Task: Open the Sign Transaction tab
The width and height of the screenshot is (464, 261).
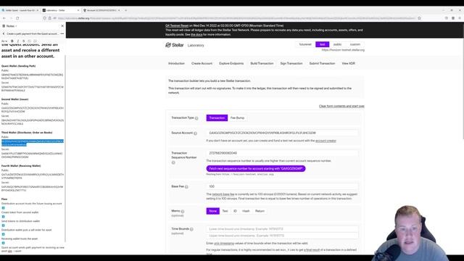Action: pyautogui.click(x=291, y=63)
